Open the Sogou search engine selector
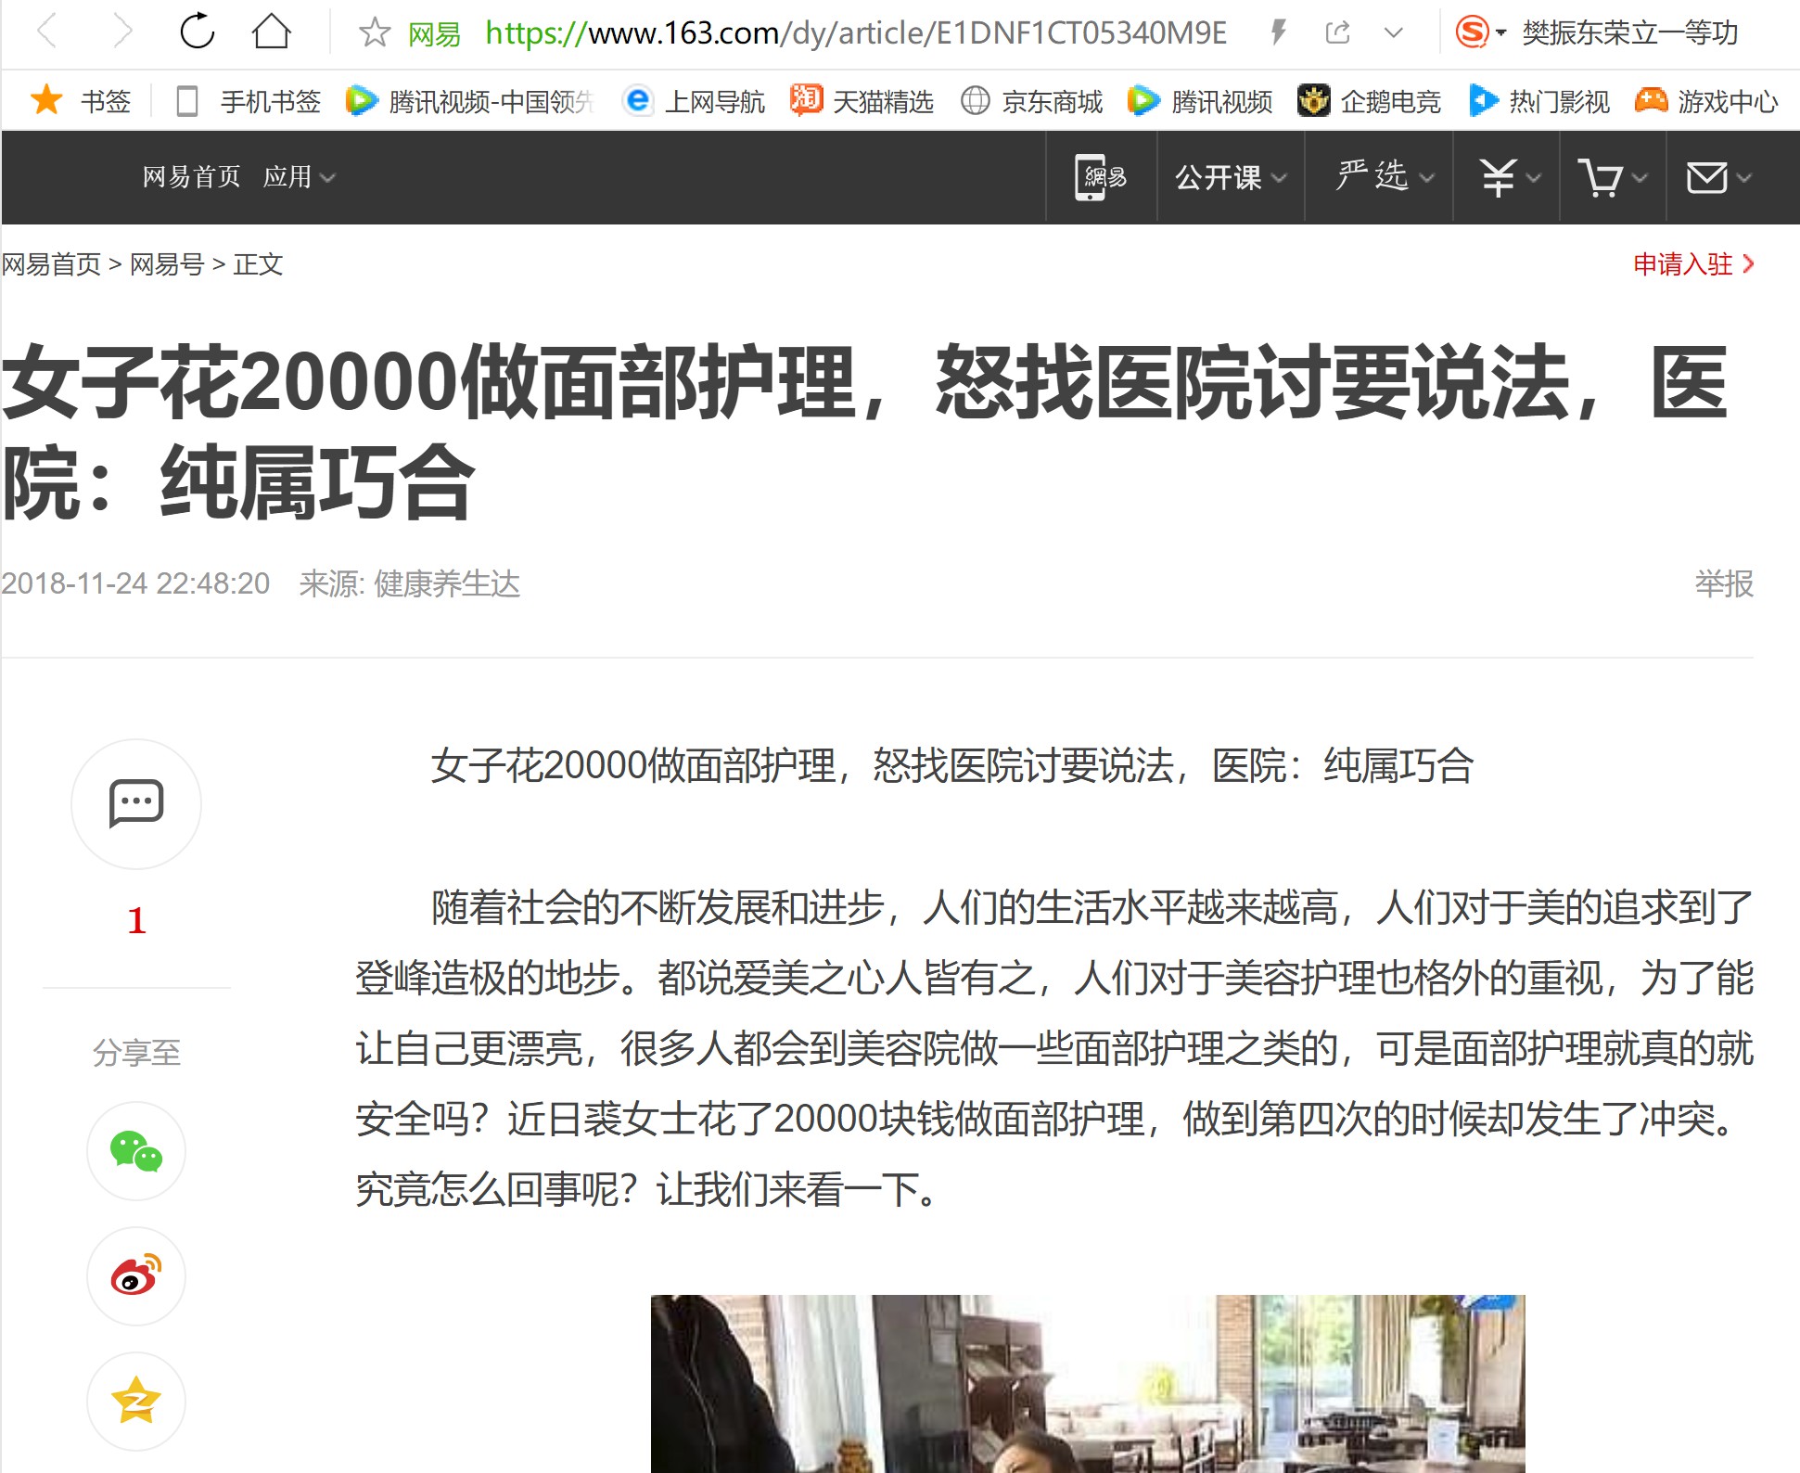This screenshot has height=1473, width=1800. (1479, 32)
